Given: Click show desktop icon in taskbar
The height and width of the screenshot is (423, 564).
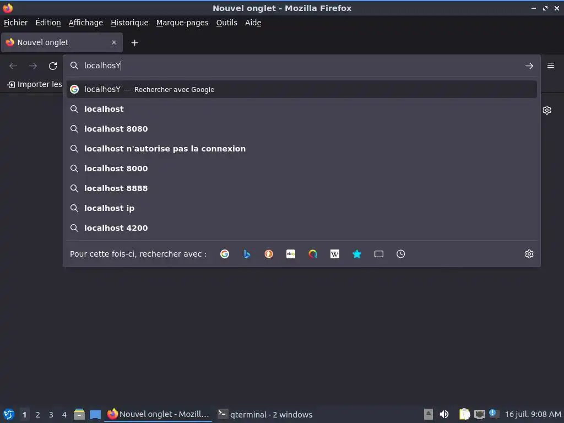Looking at the screenshot, I should 95,414.
